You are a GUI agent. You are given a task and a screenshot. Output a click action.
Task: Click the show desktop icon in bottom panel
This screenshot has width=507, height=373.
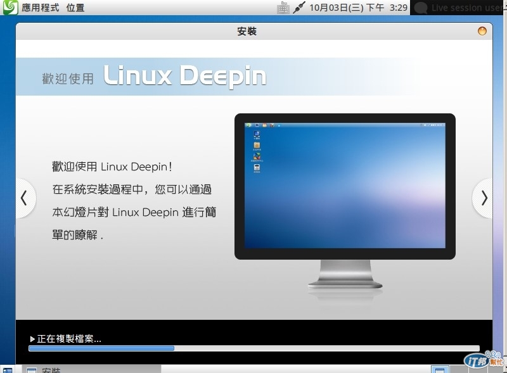7,370
